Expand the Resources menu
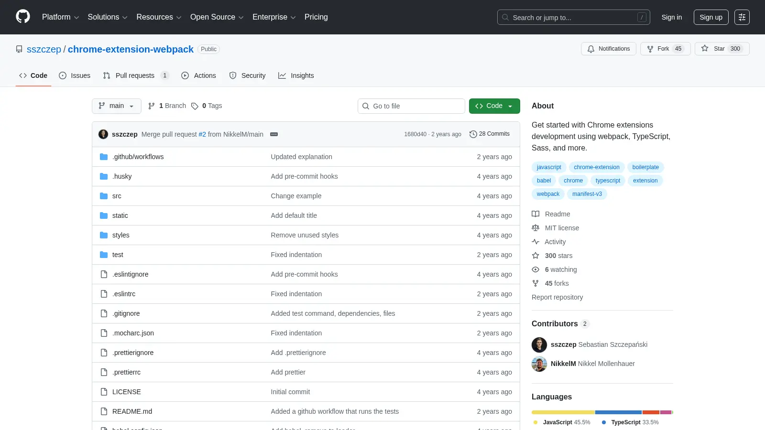 pos(159,17)
